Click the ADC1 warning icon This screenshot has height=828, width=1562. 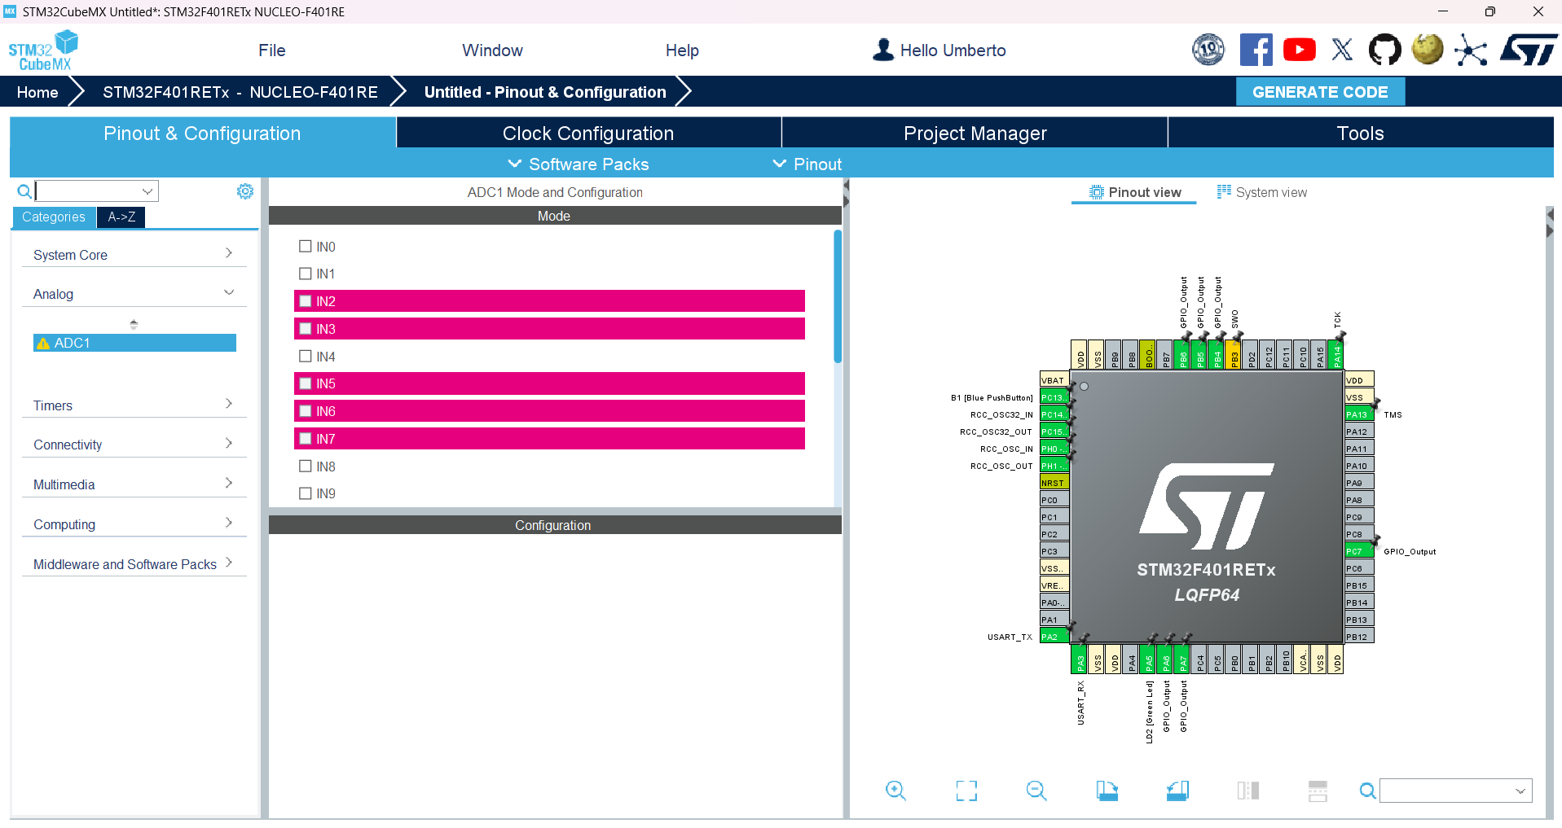[x=43, y=344]
